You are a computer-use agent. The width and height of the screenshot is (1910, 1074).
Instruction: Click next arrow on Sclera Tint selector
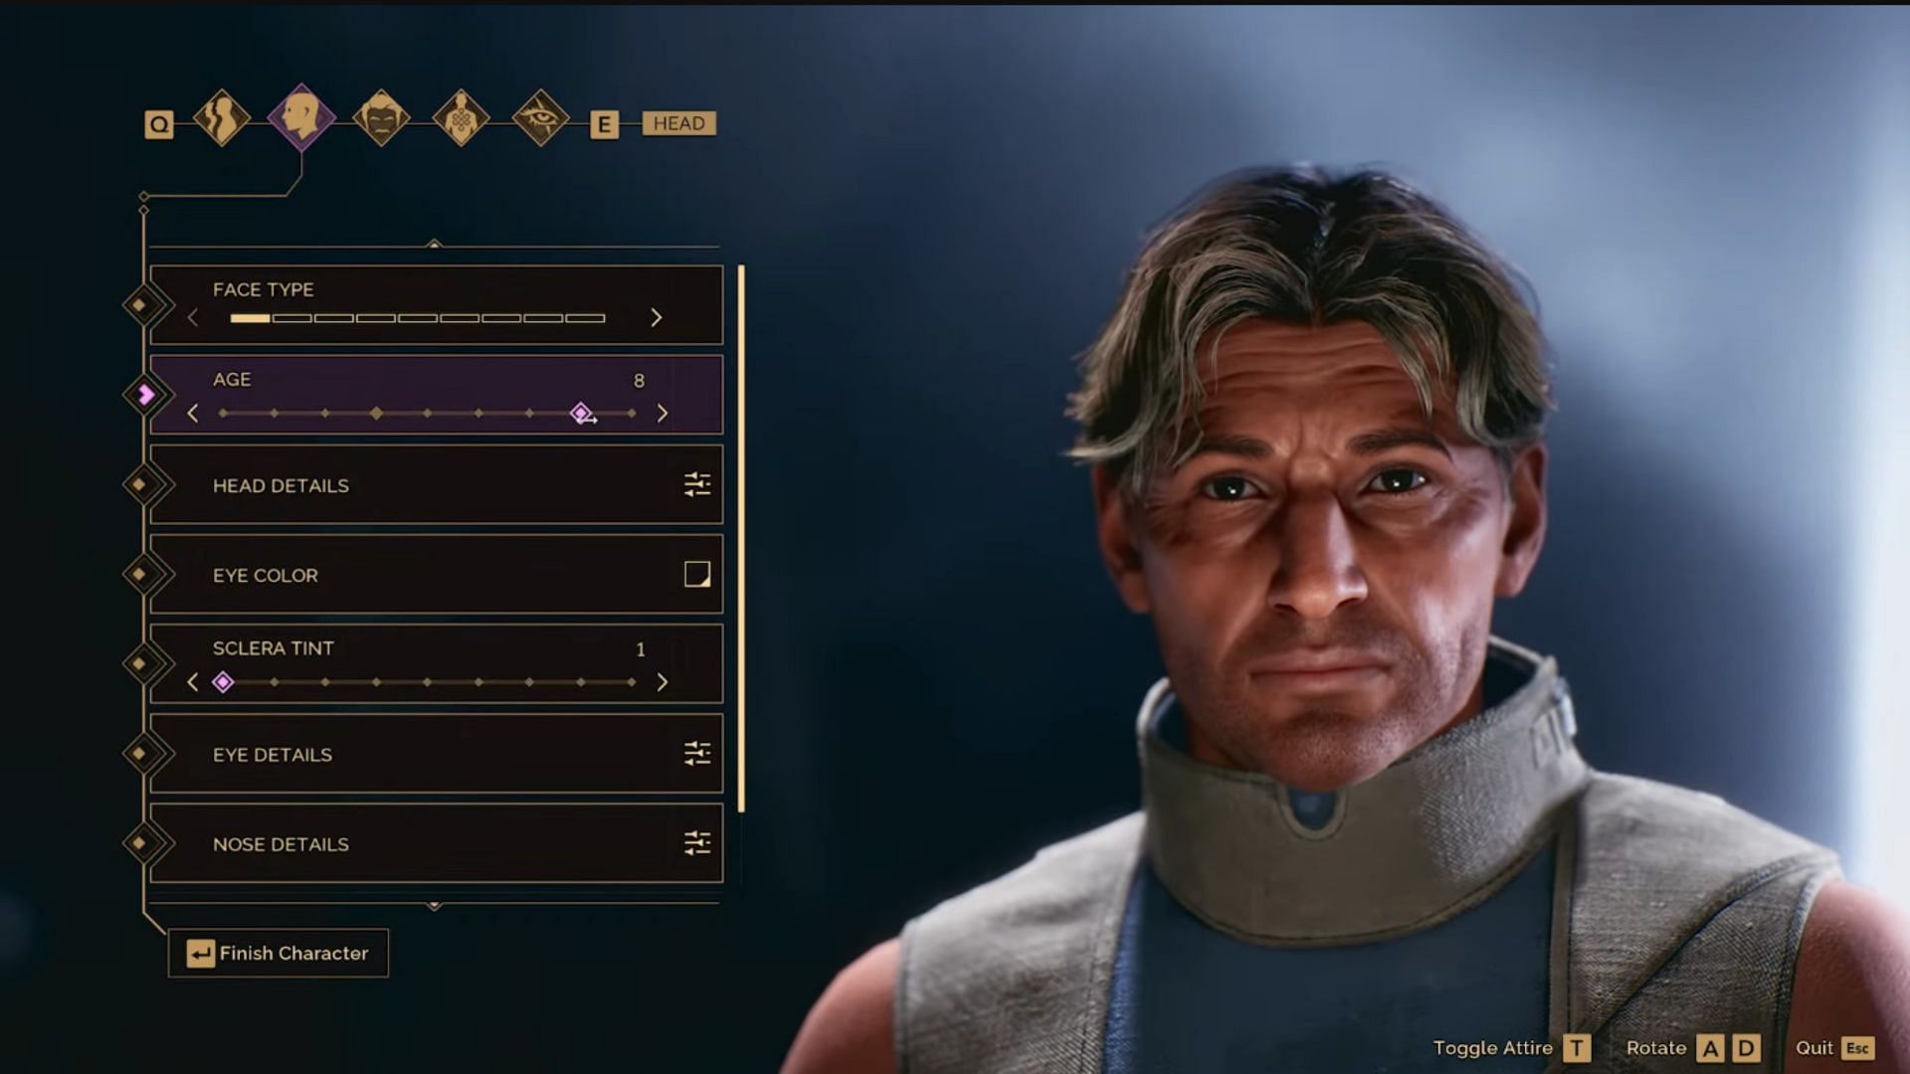[663, 682]
